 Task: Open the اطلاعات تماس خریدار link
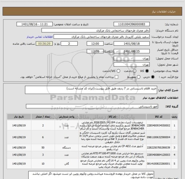click(40, 37)
